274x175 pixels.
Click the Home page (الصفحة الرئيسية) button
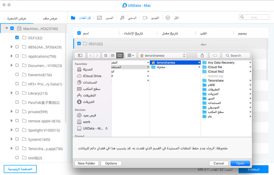point(20,169)
